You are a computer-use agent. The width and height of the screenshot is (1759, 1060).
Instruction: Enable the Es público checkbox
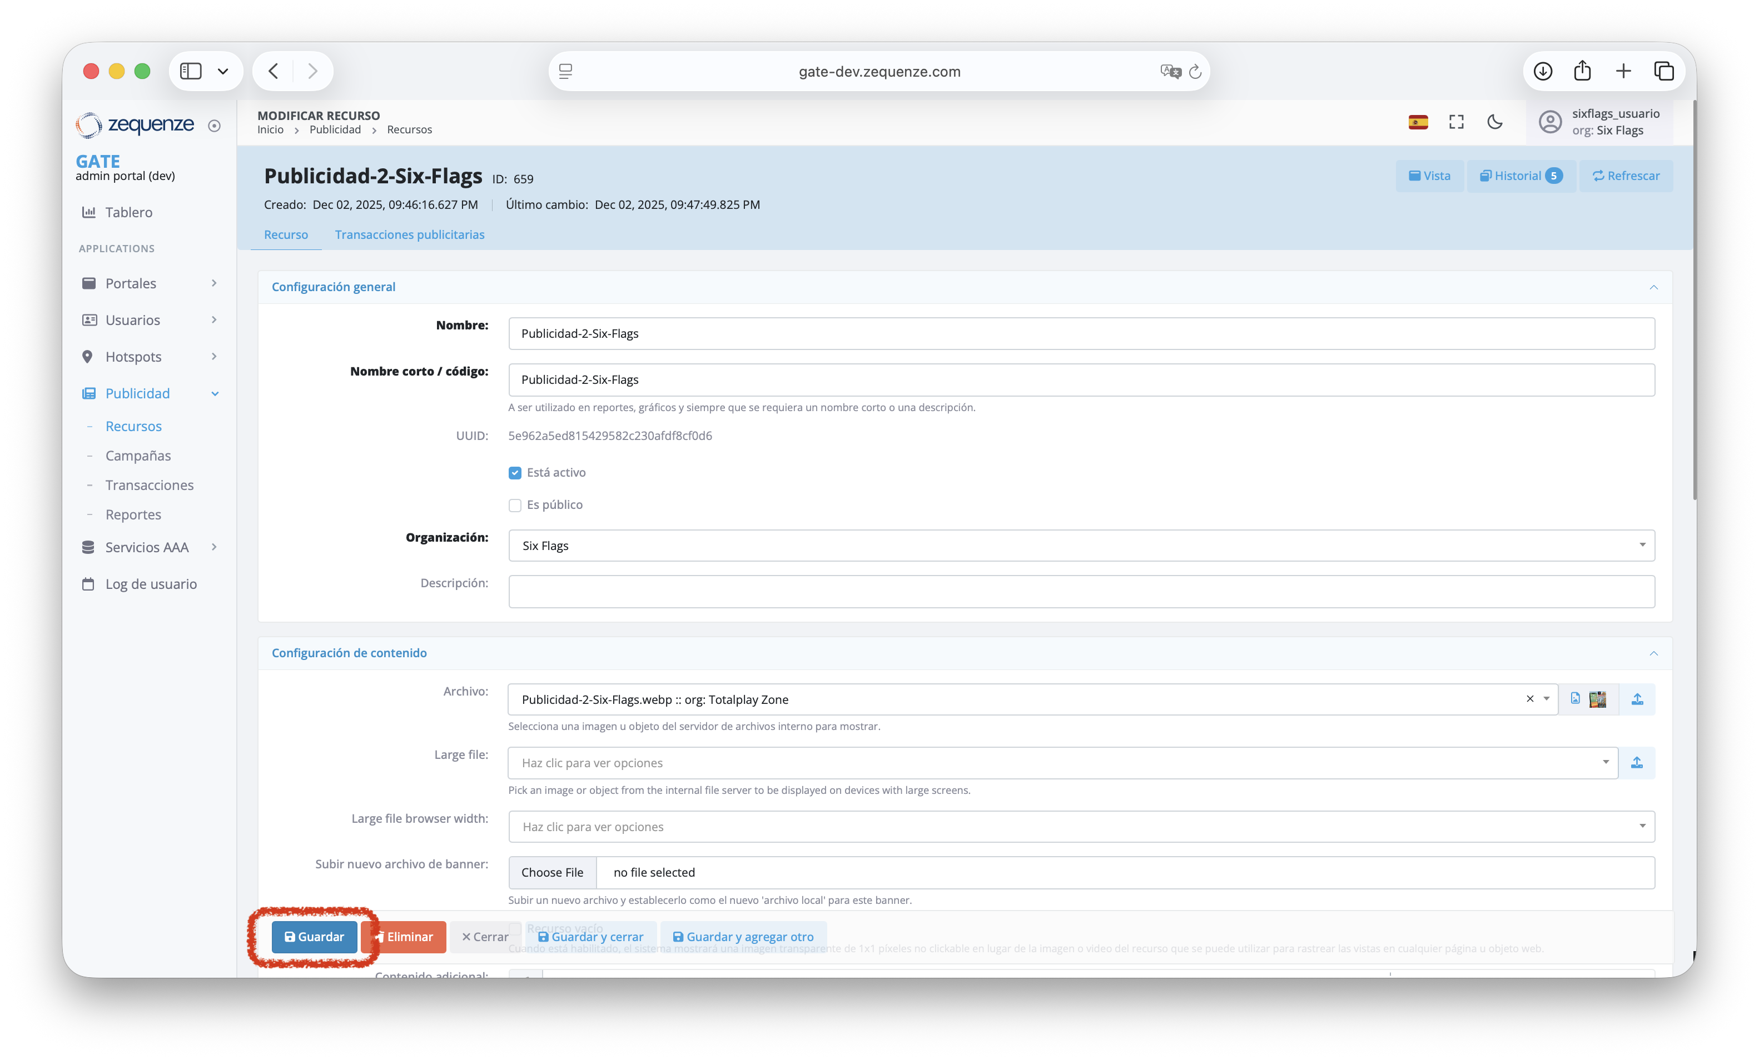pos(515,505)
